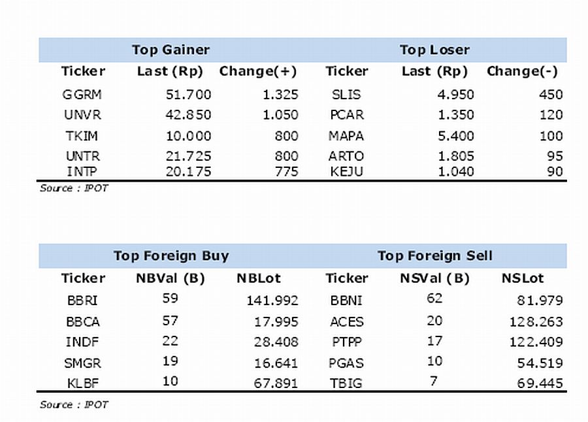Select the BBRI ticker cell
This screenshot has width=588, height=422.
[x=82, y=300]
